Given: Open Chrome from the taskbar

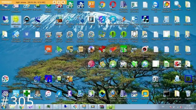Looking at the screenshot, I should pyautogui.click(x=21, y=107).
